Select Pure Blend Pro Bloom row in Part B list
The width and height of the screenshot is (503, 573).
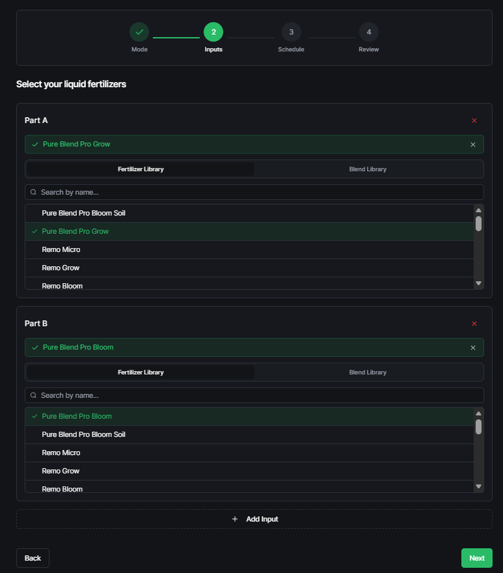(x=249, y=417)
